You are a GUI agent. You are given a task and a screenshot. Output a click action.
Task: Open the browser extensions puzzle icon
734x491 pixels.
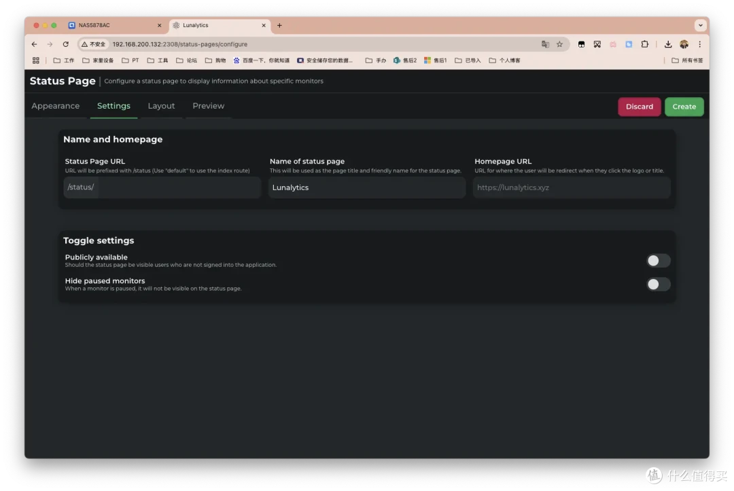[x=644, y=44]
